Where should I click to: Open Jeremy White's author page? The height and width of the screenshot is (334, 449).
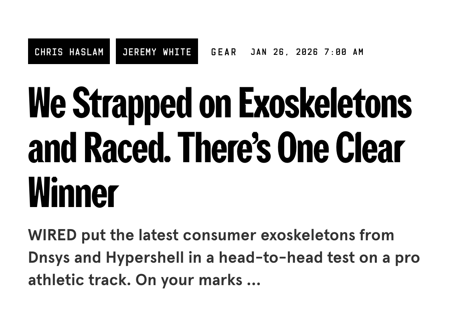click(157, 52)
